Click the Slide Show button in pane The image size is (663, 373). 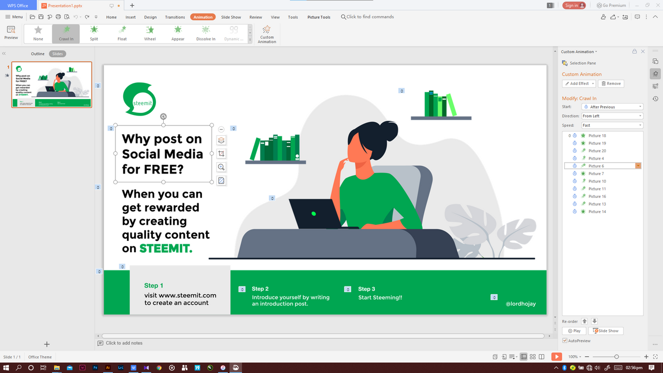(x=606, y=331)
